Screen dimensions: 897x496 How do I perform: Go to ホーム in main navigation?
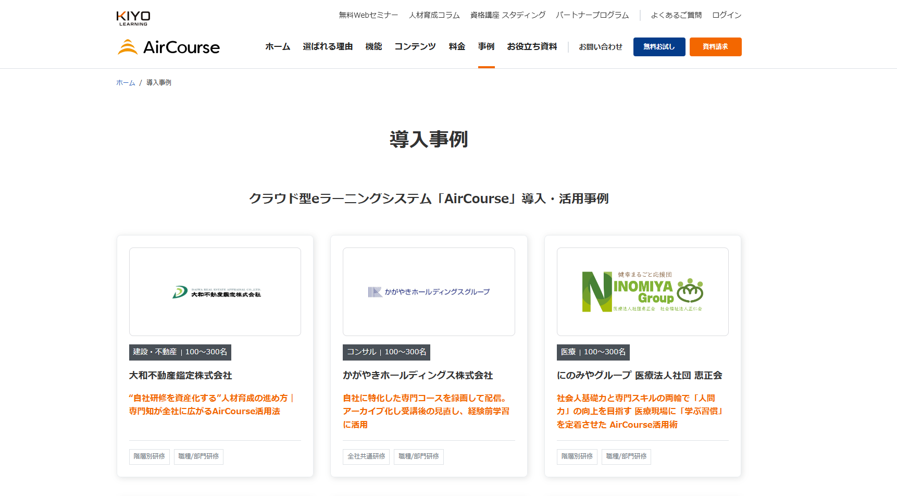(x=278, y=46)
